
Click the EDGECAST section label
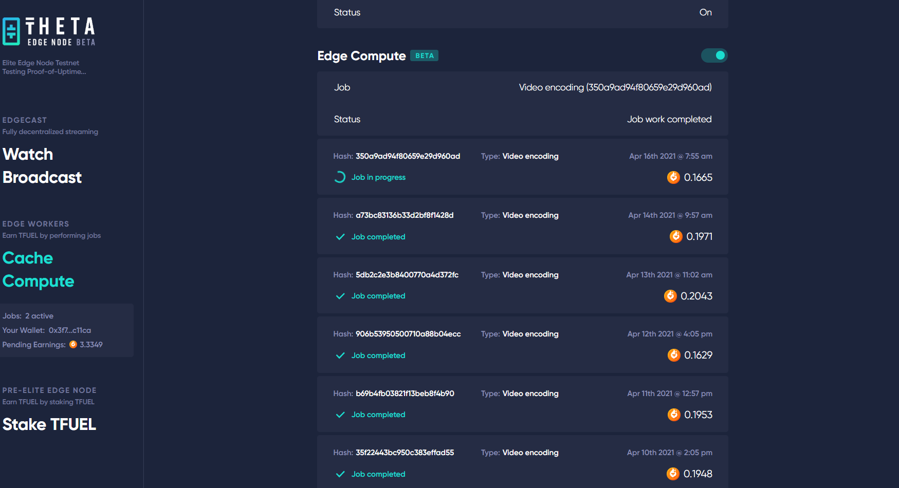[x=25, y=120]
